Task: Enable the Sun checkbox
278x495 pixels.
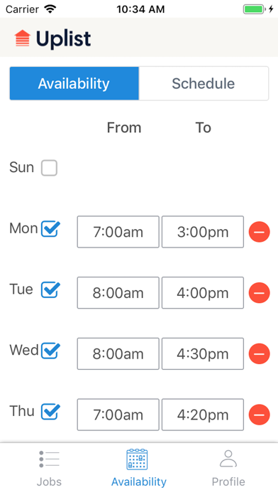Action: click(49, 168)
